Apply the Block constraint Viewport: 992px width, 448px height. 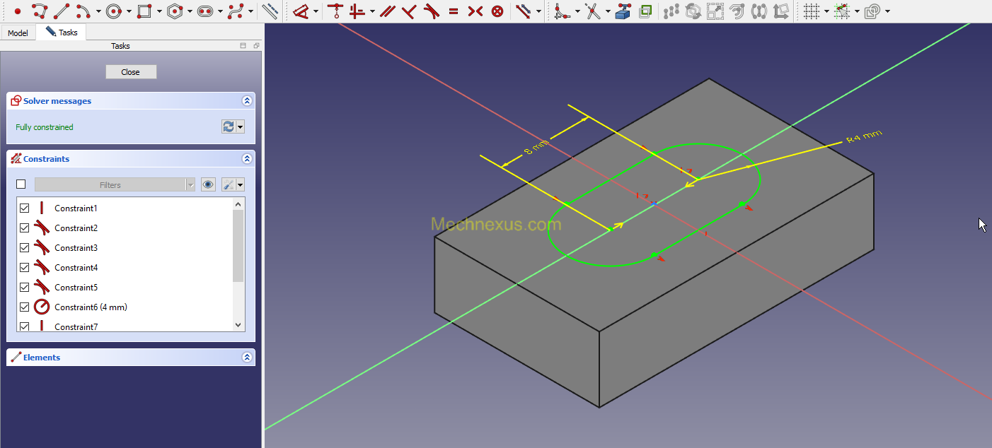pos(497,11)
